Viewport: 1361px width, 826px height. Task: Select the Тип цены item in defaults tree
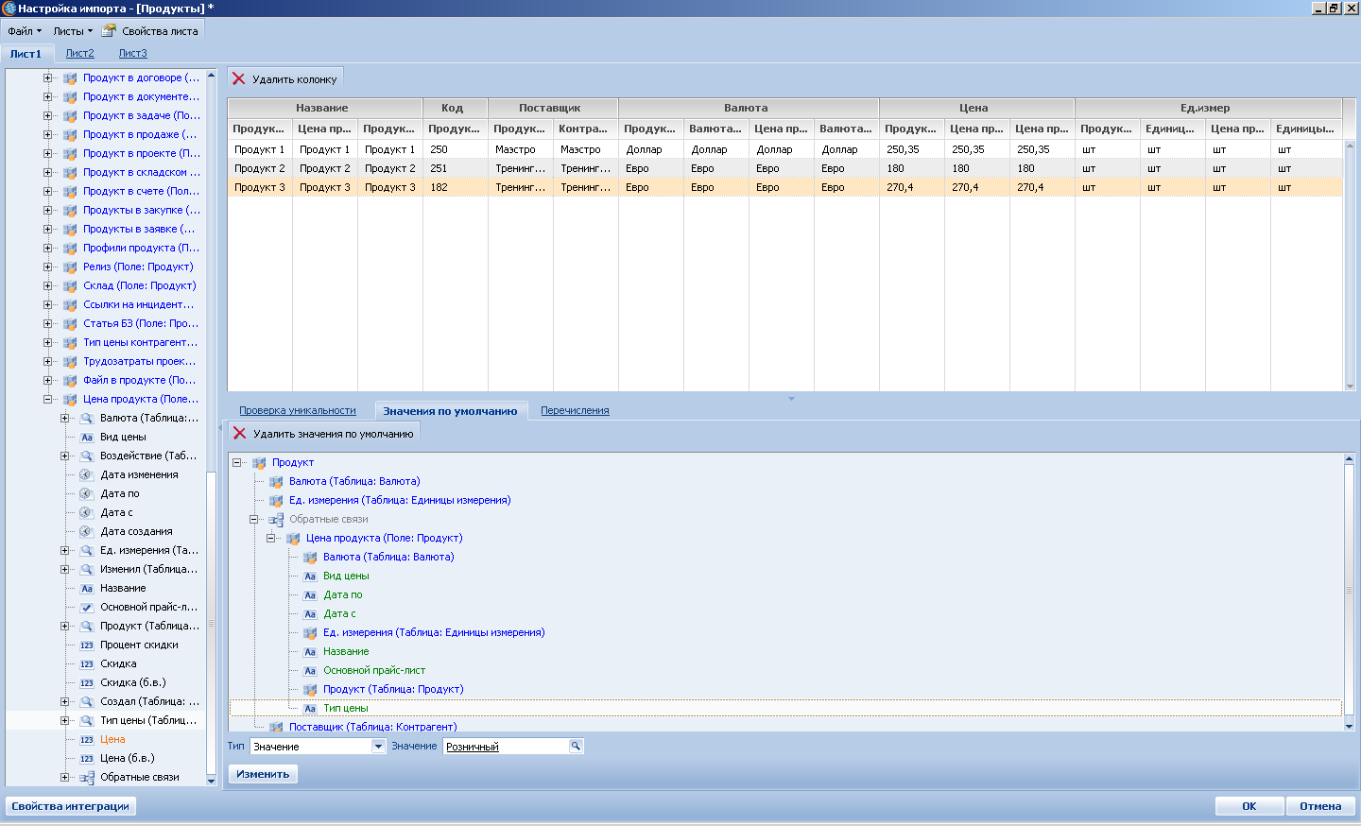(346, 708)
